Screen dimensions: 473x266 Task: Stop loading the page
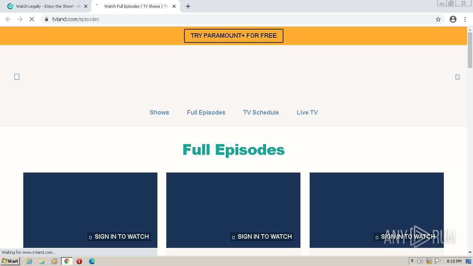coord(32,19)
